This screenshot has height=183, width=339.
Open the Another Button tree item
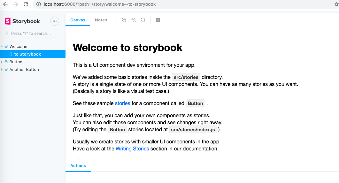24,69
